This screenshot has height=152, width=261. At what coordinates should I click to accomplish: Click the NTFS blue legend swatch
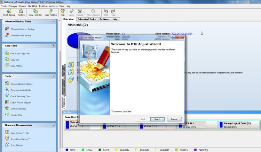point(67,150)
